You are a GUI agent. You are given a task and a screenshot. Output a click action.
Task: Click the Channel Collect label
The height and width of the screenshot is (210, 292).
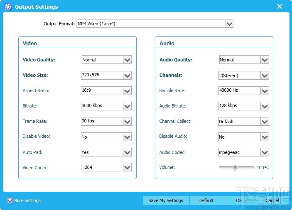[x=175, y=121]
